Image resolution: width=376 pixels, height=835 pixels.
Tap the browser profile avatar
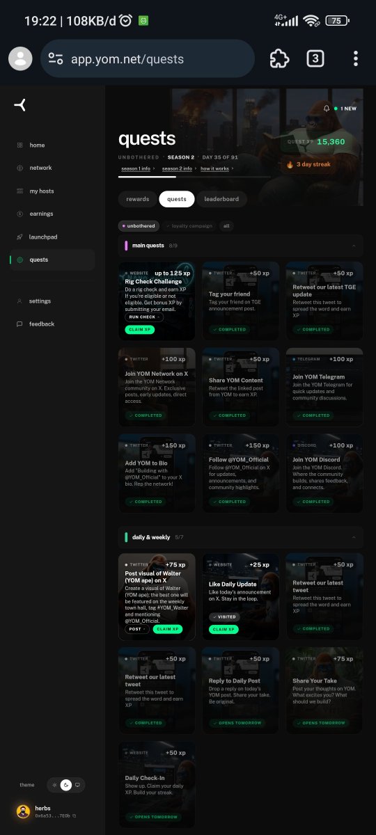20,59
